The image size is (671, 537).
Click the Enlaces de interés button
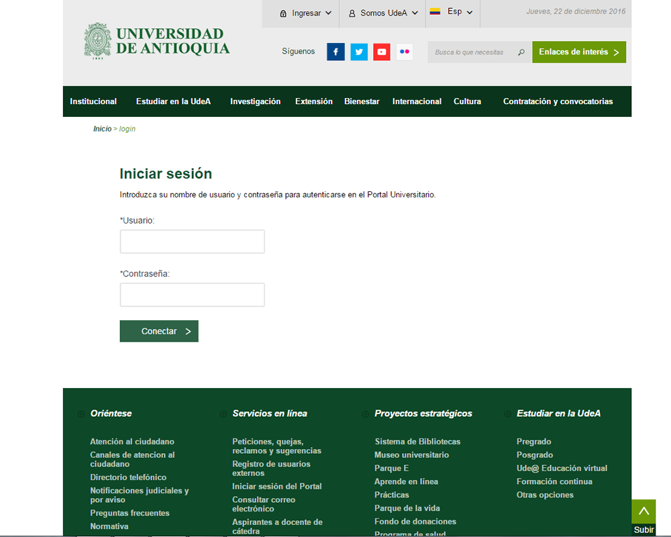click(578, 52)
